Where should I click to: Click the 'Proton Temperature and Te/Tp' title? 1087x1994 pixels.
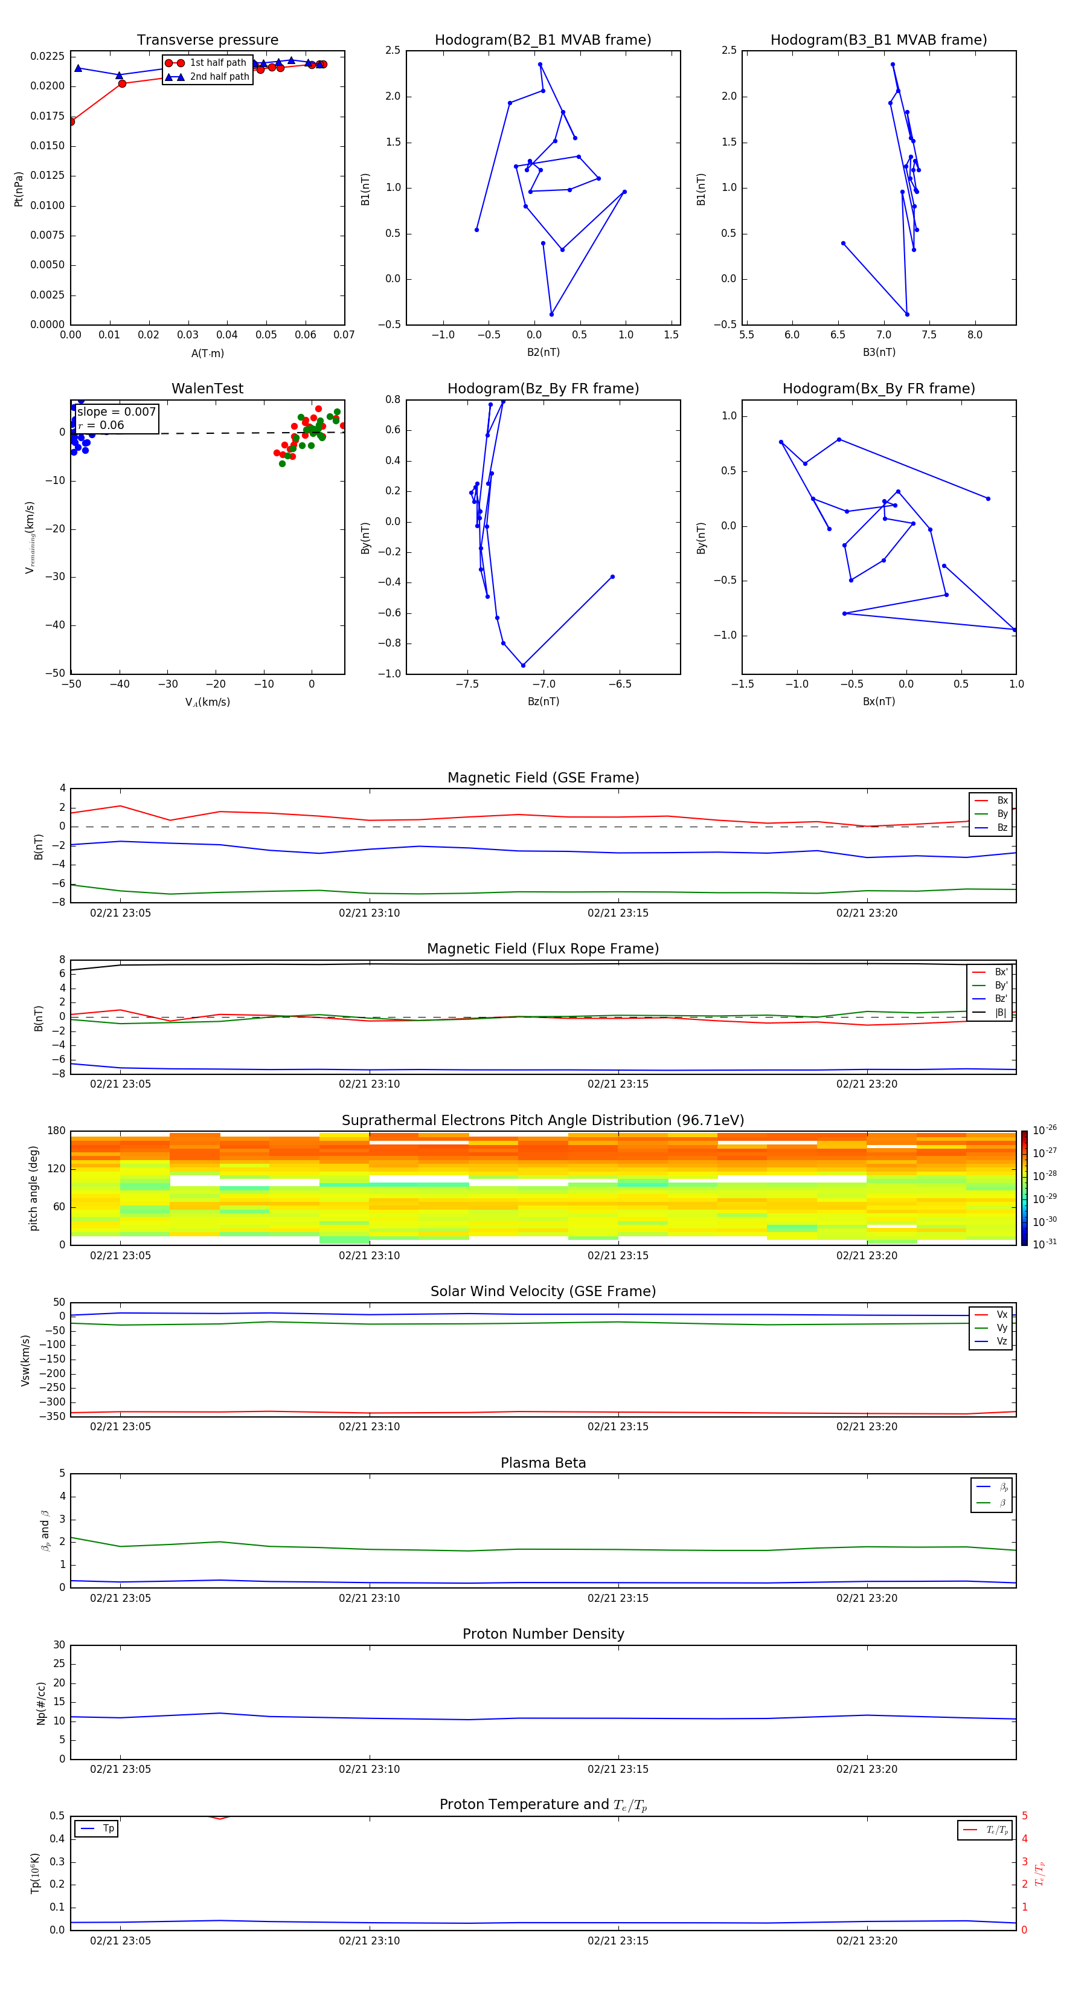click(543, 1805)
